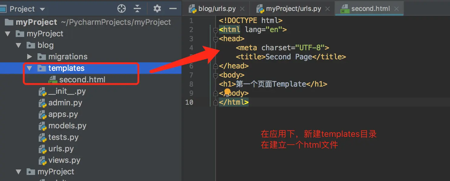Viewport: 450px width, 181px height.
Task: Fold the body tag at line 7
Action: click(x=216, y=75)
